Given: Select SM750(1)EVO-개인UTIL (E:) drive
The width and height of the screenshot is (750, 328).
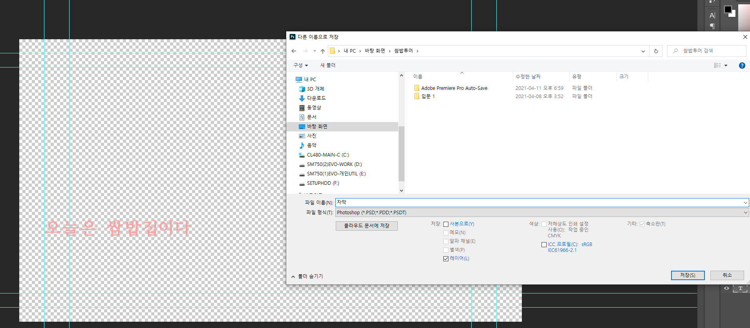Looking at the screenshot, I should click(336, 174).
